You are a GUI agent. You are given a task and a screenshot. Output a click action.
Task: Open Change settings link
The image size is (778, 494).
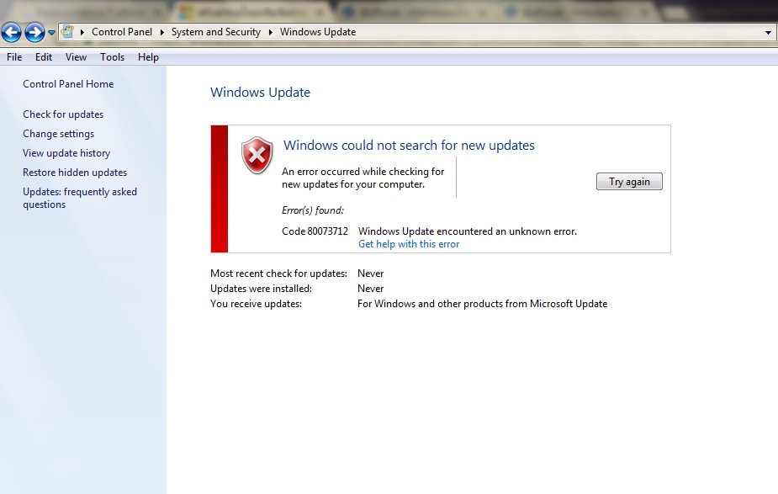coord(59,134)
